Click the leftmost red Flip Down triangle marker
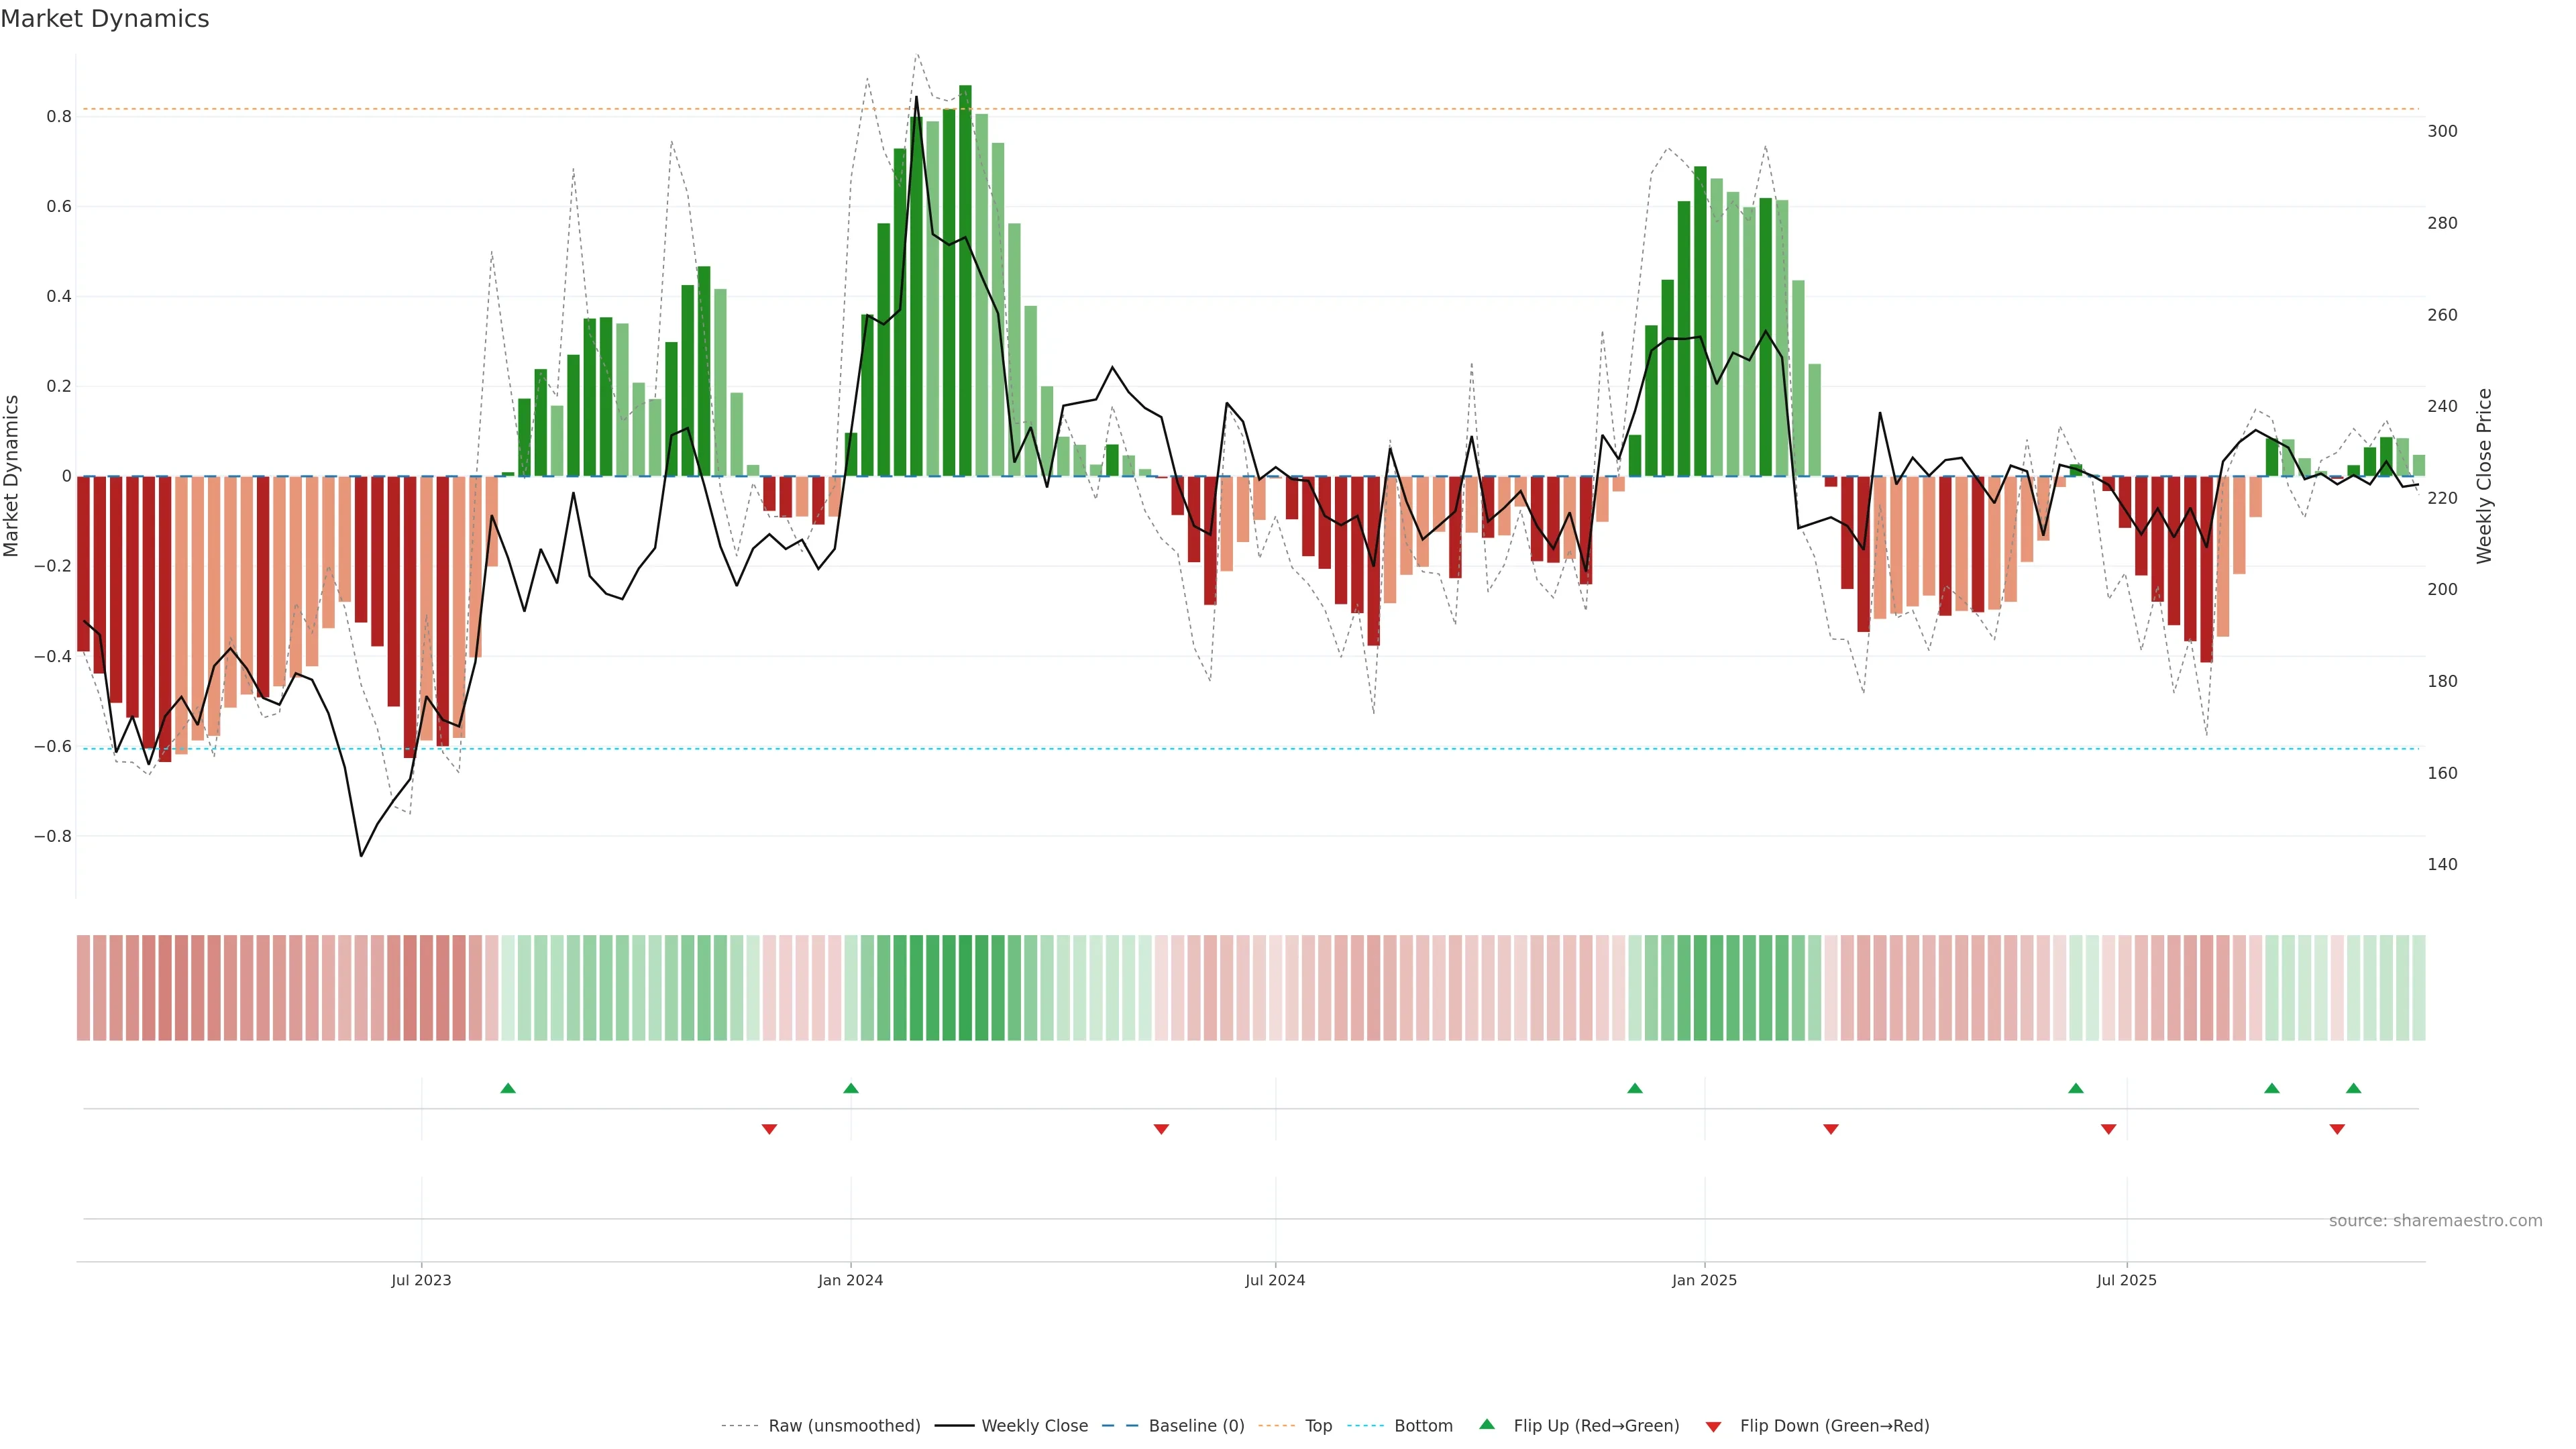 [769, 1129]
